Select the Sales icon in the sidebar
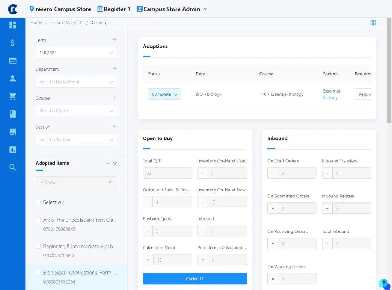The image size is (392, 290). (12, 43)
